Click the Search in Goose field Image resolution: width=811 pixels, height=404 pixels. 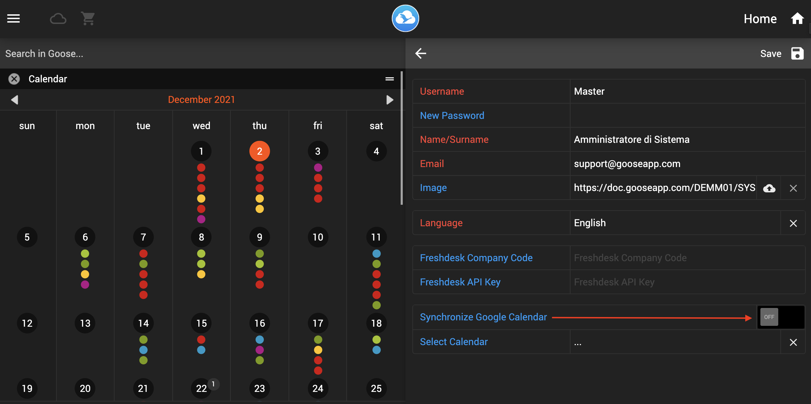point(201,54)
